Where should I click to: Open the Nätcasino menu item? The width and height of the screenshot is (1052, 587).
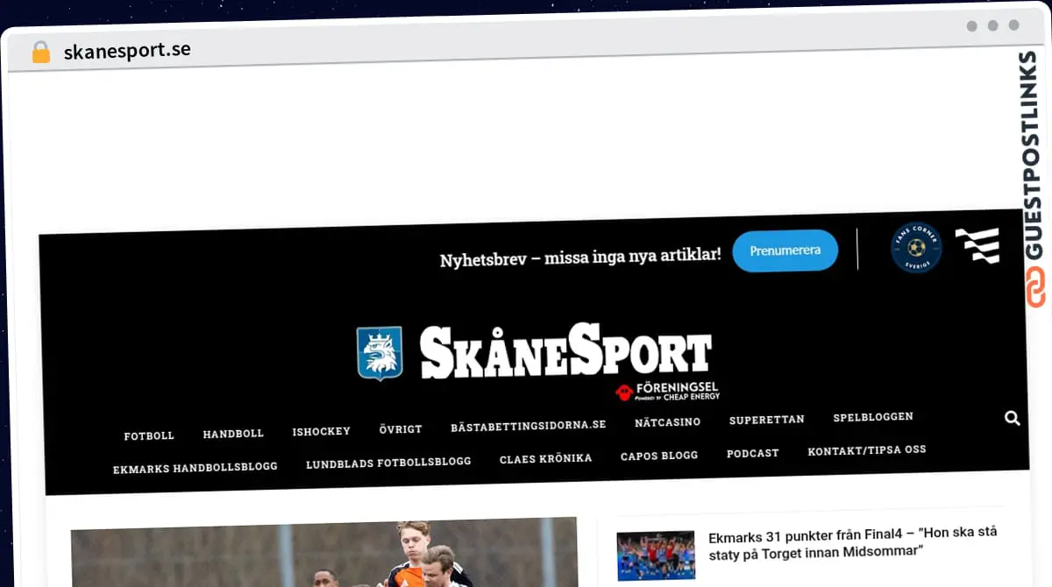tap(667, 422)
